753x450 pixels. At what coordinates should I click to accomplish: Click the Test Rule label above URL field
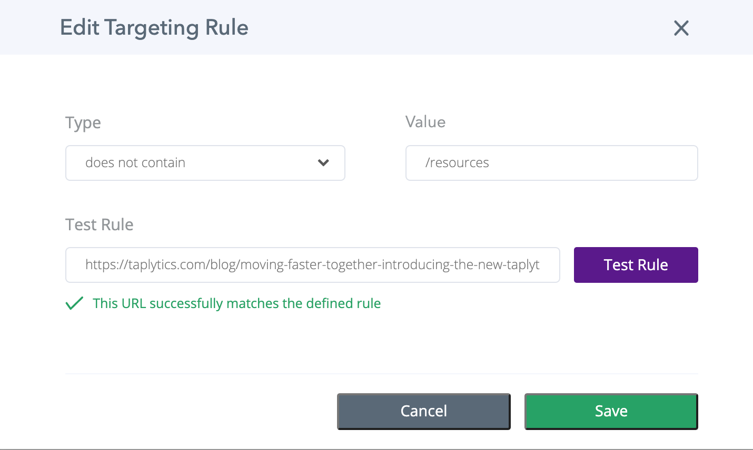[x=100, y=225]
